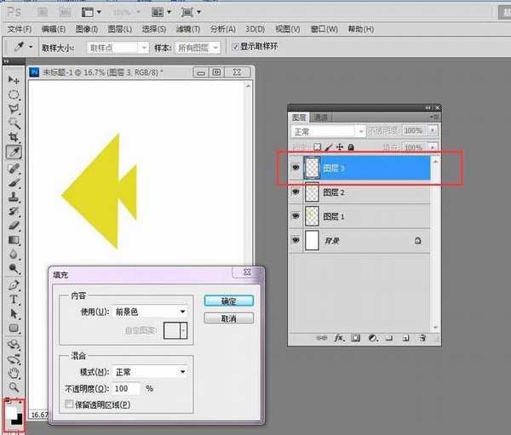This screenshot has height=435, width=511.
Task: Check the 保留透明区域 checkbox
Action: tap(70, 404)
